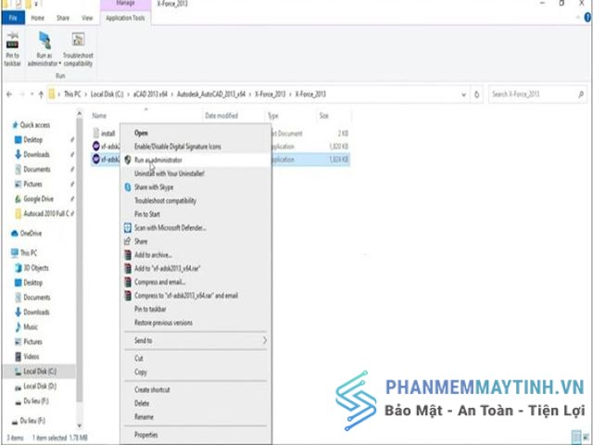Select the first xf-adsk application file icon
Viewport: 593px width, 445px height.
click(x=96, y=146)
